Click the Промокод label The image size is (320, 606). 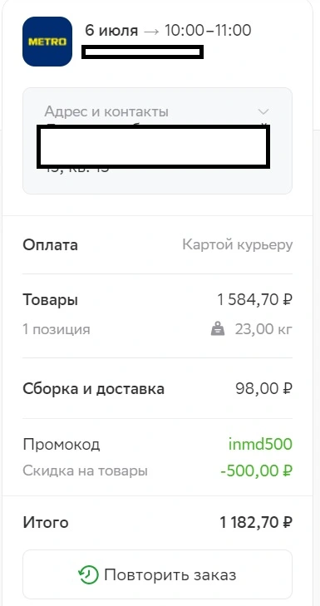62,445
